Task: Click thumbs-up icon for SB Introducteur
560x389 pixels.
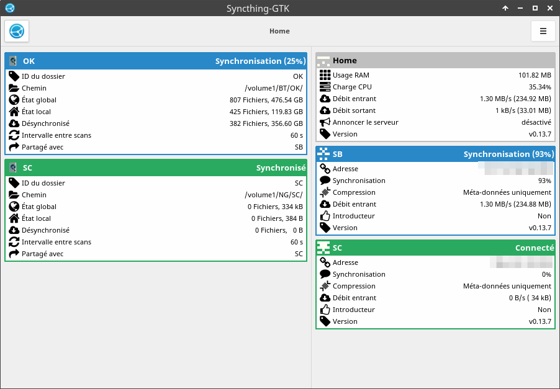Action: 325,215
